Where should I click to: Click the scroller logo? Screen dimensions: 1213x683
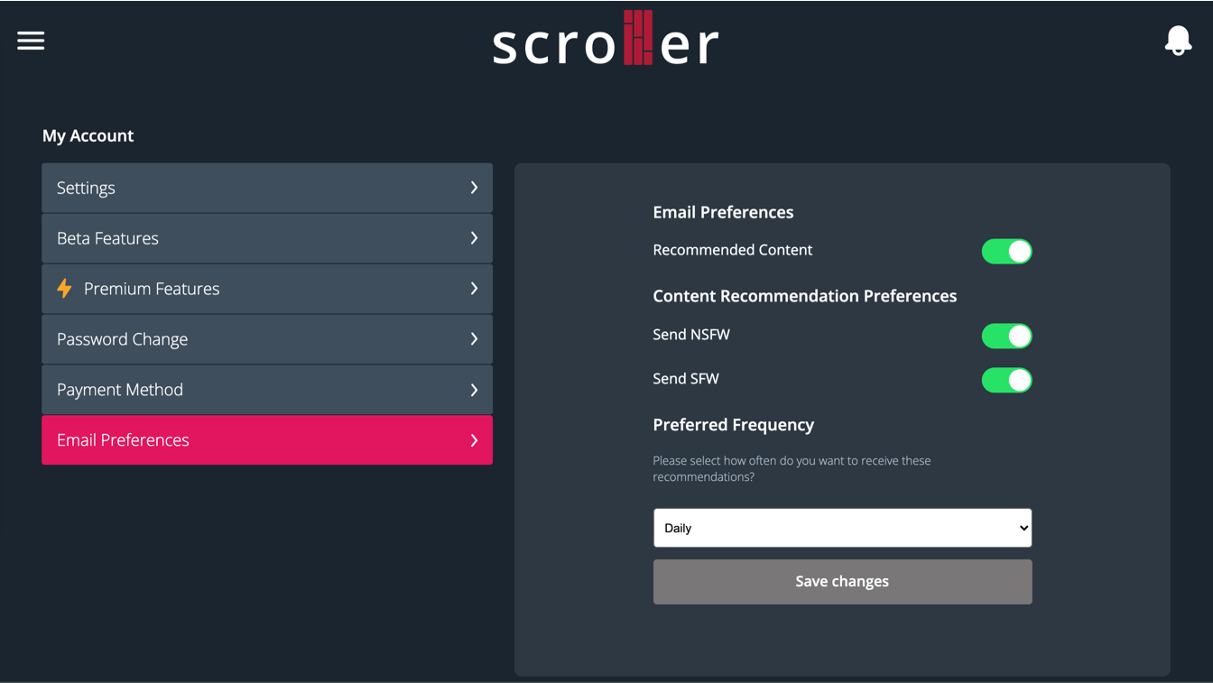click(605, 39)
